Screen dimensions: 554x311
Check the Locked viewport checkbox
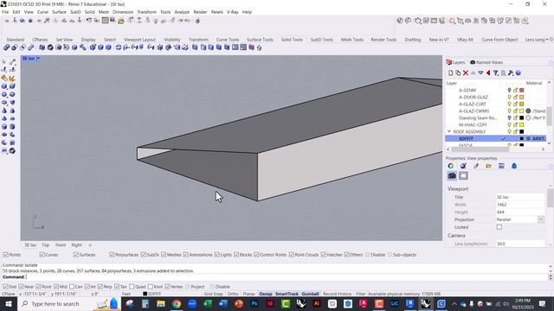click(x=499, y=227)
